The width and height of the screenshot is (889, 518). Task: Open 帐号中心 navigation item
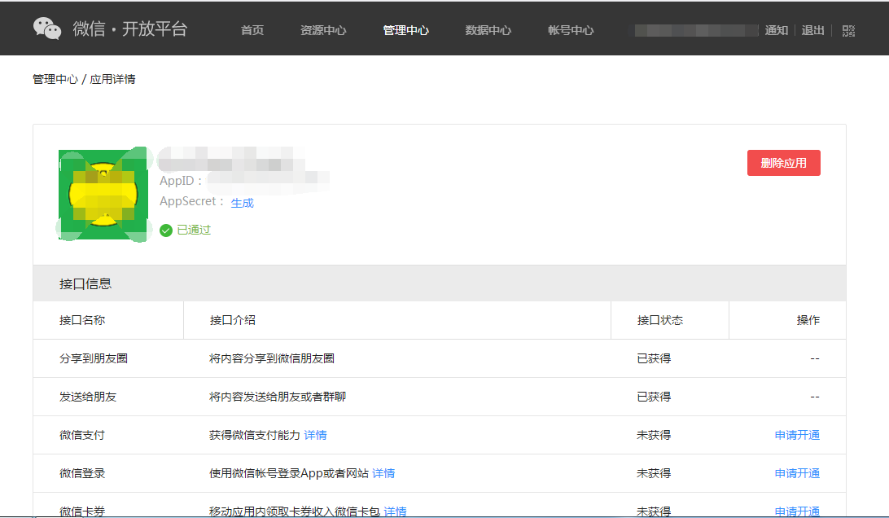571,30
